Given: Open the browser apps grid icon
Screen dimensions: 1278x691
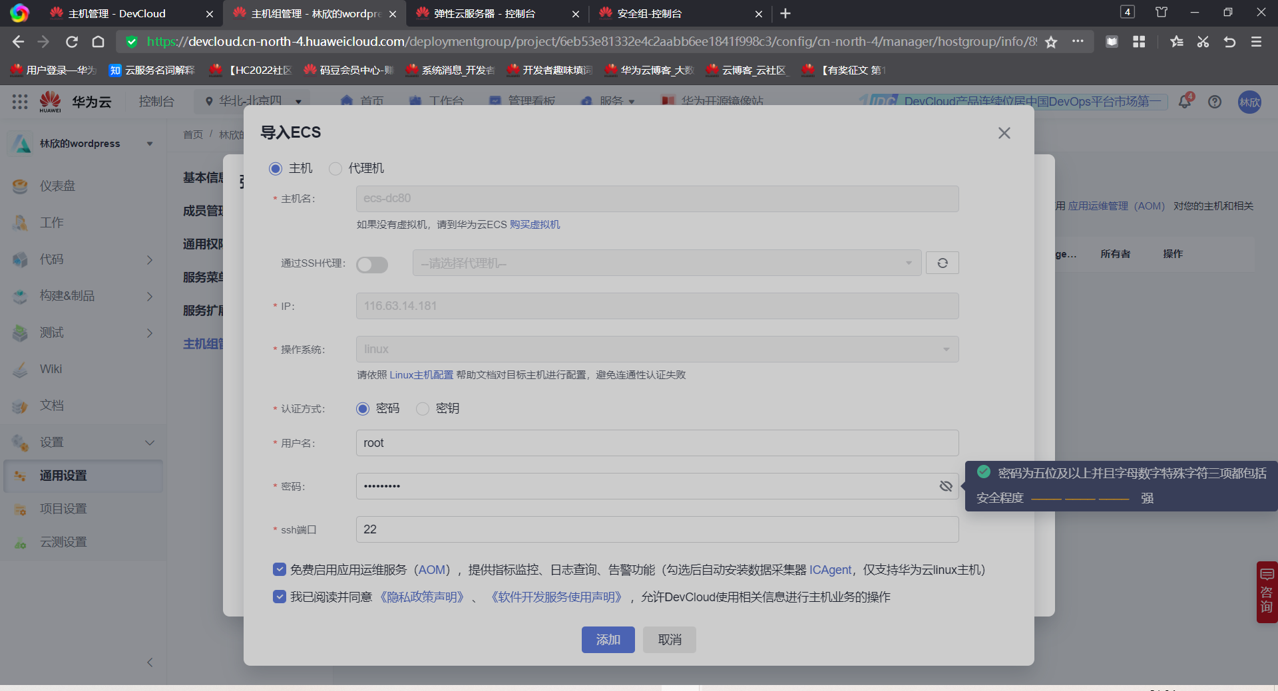Looking at the screenshot, I should point(1139,42).
